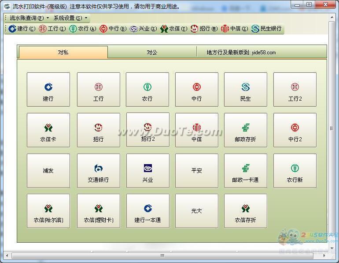
Task: Click the scroll-left arrow on horizontal scrollbar
Action: click(x=7, y=255)
